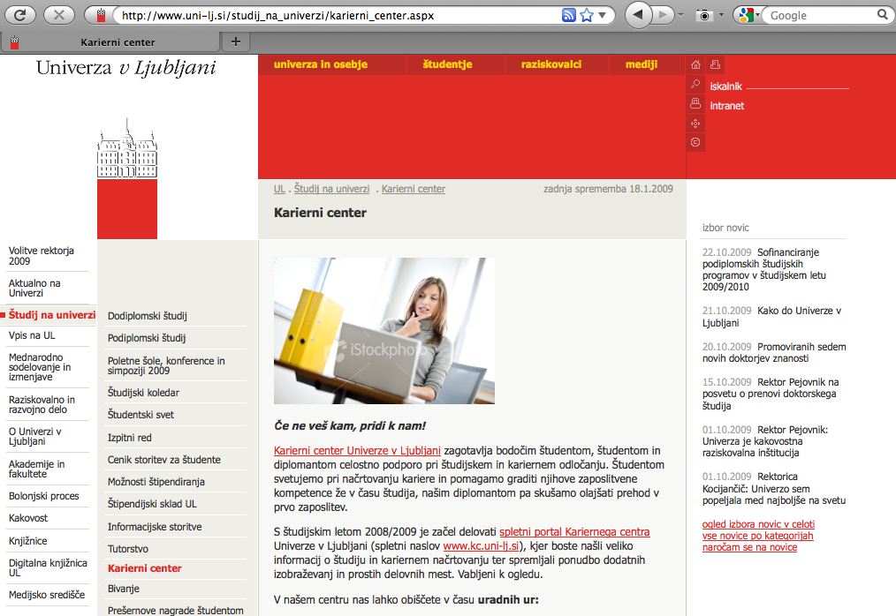Screen dimensions: 896x616
Task: Click 'vse novice po kategorijah' link
Action: coord(758,536)
